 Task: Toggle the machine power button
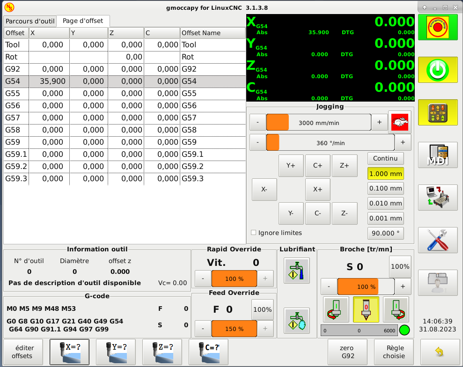coord(438,70)
